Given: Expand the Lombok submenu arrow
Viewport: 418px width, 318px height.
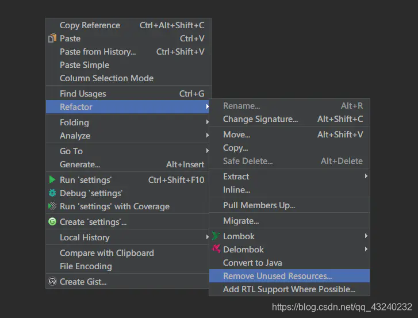Looking at the screenshot, I should [366, 236].
